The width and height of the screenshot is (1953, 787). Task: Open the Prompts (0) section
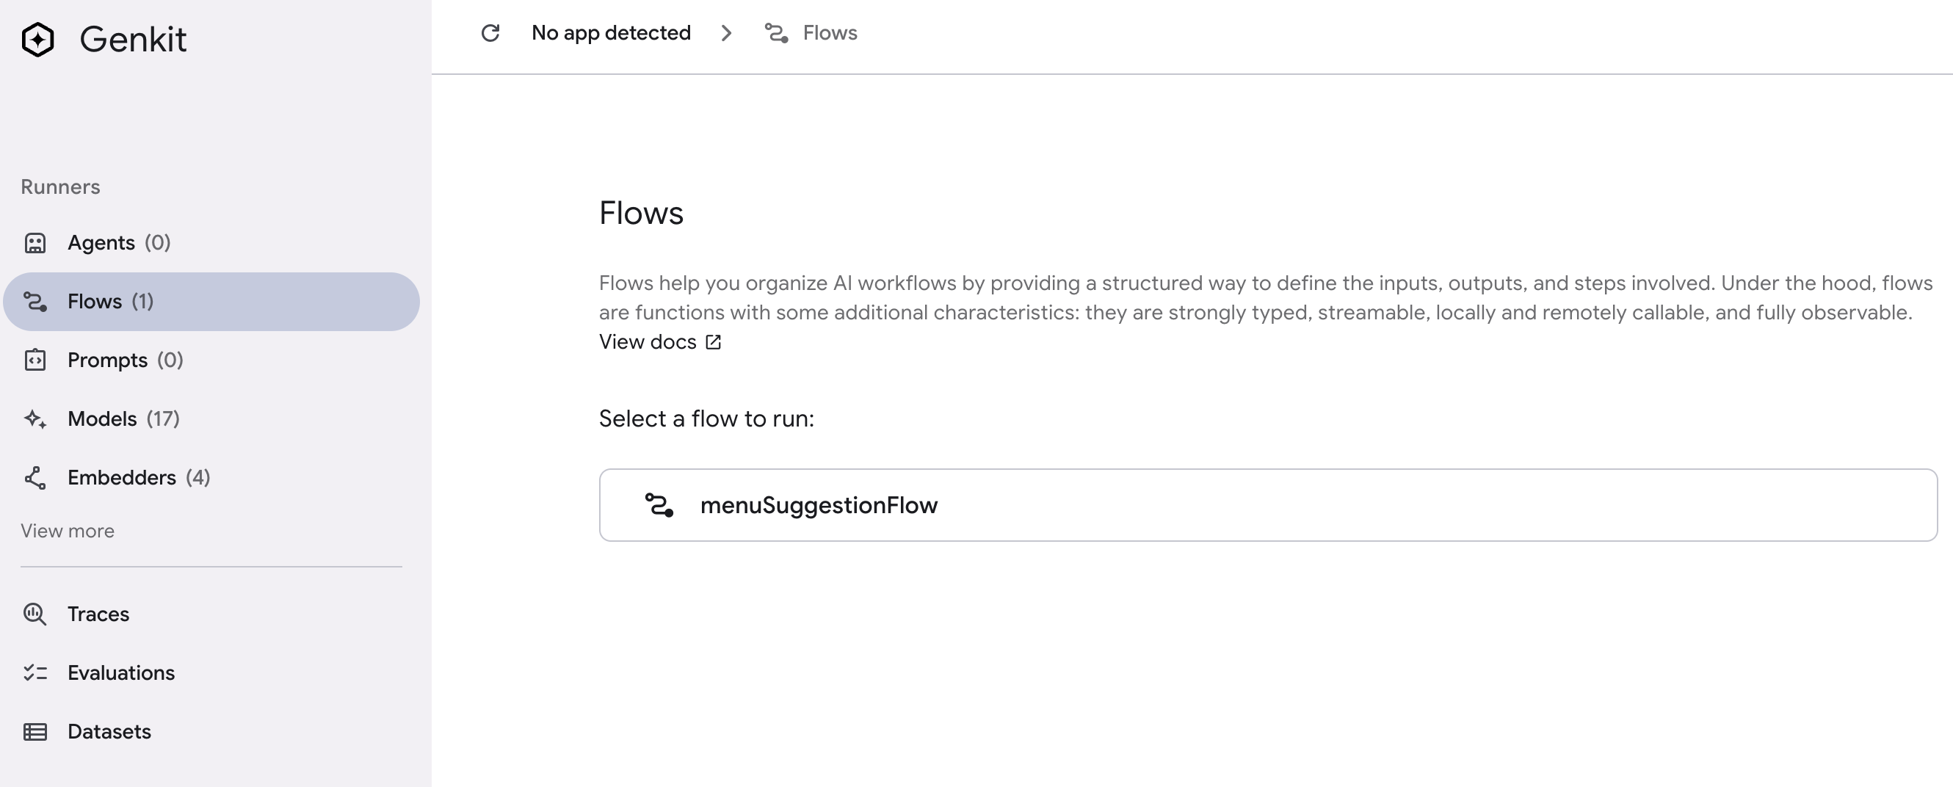pyautogui.click(x=211, y=360)
